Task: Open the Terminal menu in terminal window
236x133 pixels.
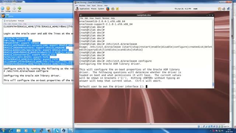Action: [x=106, y=18]
